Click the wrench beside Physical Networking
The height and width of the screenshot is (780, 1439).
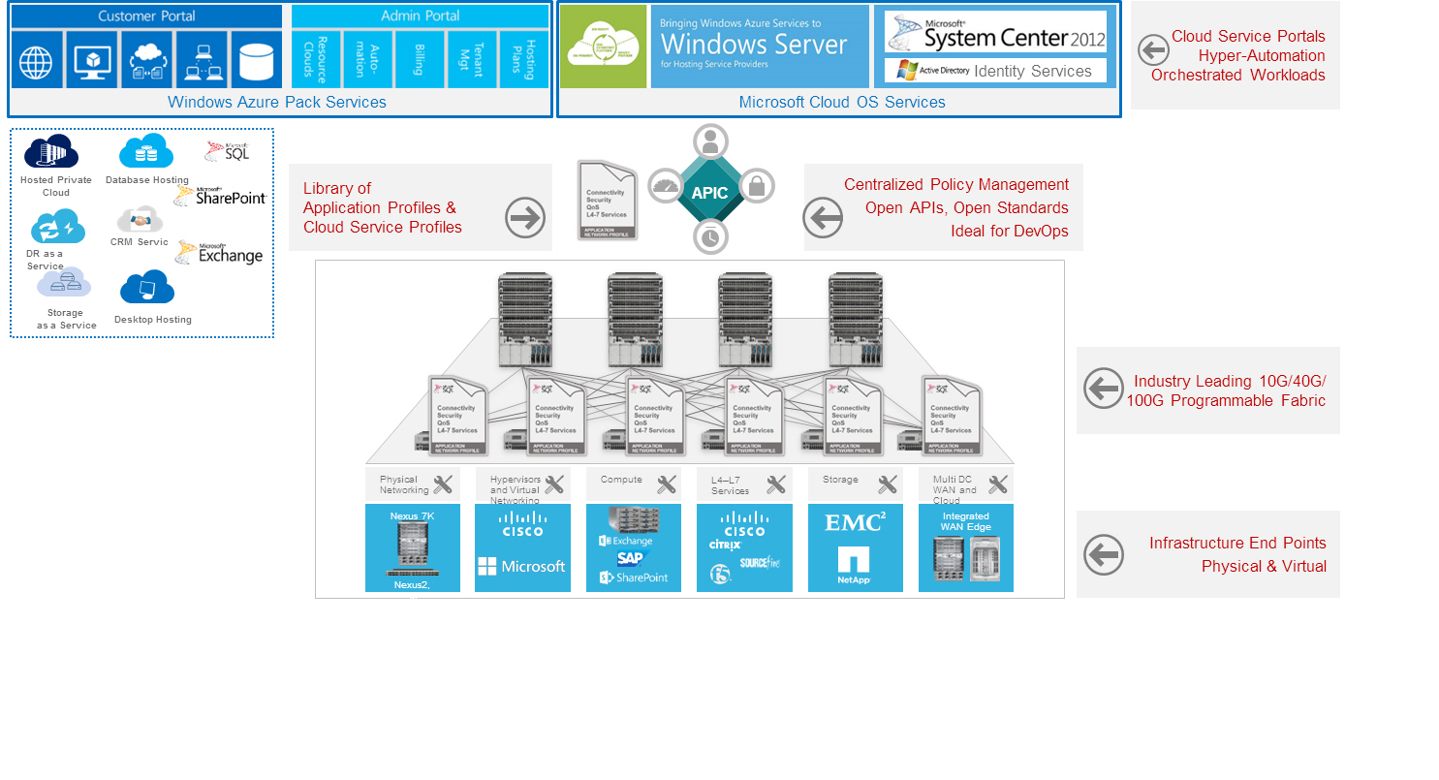(443, 484)
